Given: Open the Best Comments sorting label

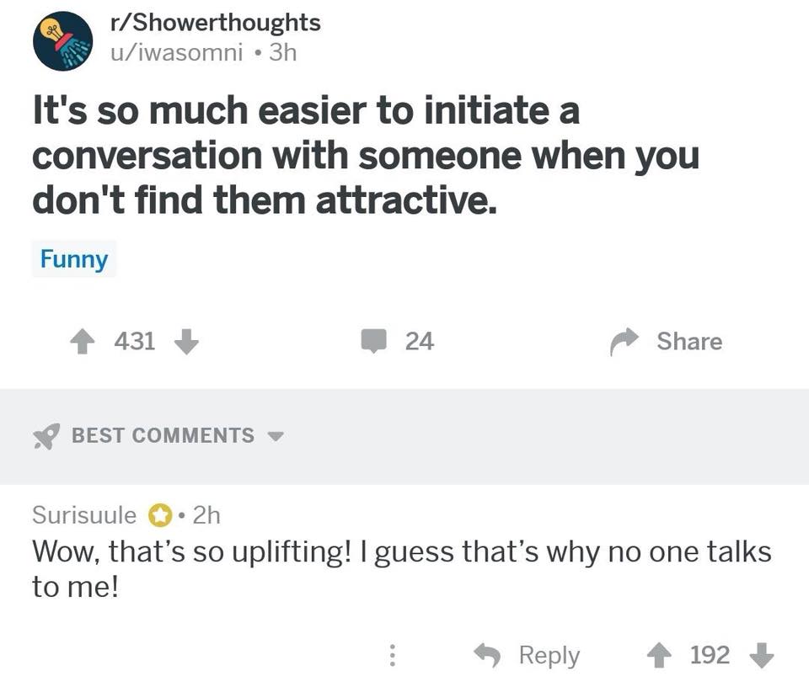Looking at the screenshot, I should pos(163,435).
